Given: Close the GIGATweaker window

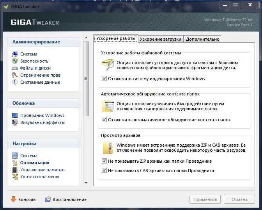Looking at the screenshot, I should pyautogui.click(x=250, y=5).
